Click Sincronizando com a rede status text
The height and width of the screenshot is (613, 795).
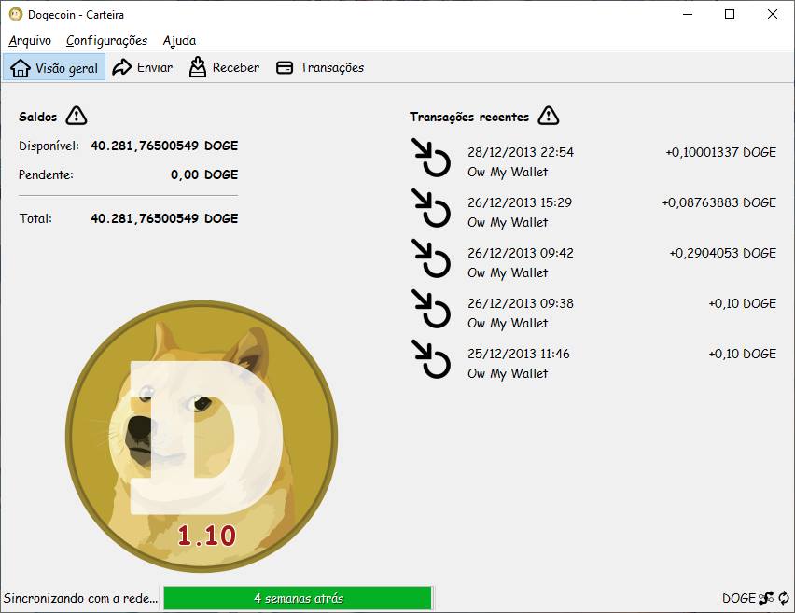coord(80,598)
